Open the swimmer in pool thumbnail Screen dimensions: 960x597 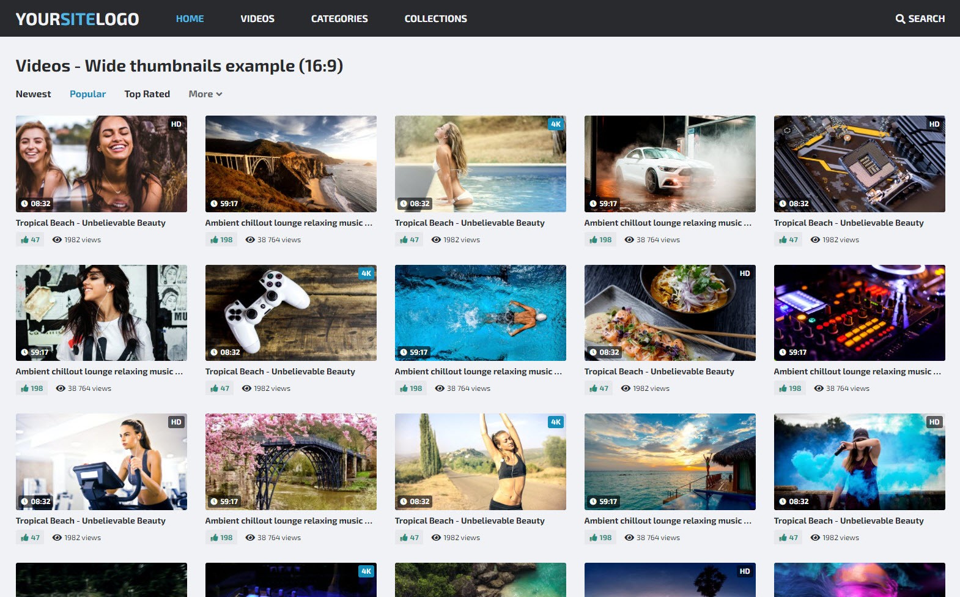(481, 313)
